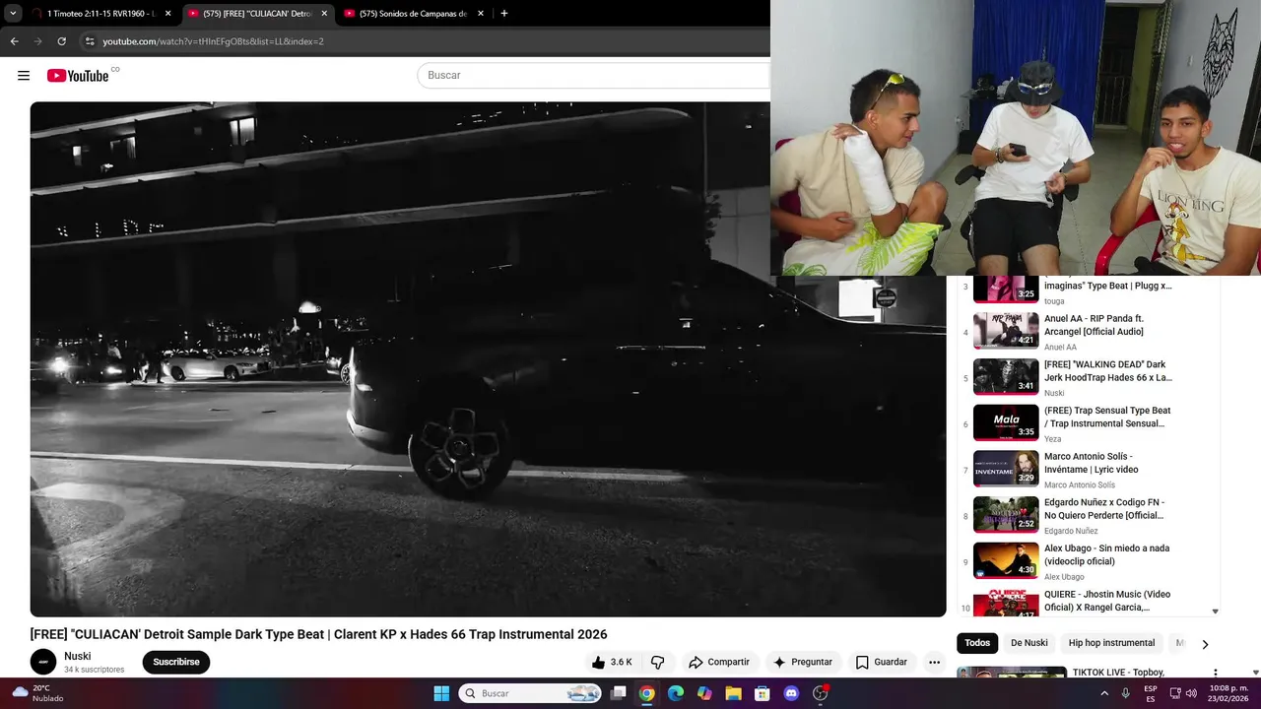Screen dimensions: 1261x709
Task: Dislike the video with thumbs down
Action: tap(657, 662)
